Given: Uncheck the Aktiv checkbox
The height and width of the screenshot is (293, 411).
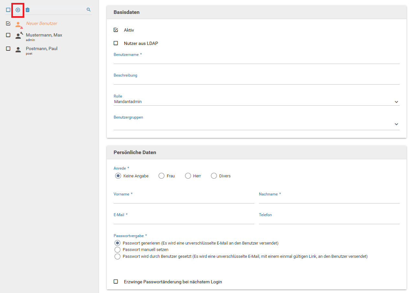Looking at the screenshot, I should coord(116,30).
